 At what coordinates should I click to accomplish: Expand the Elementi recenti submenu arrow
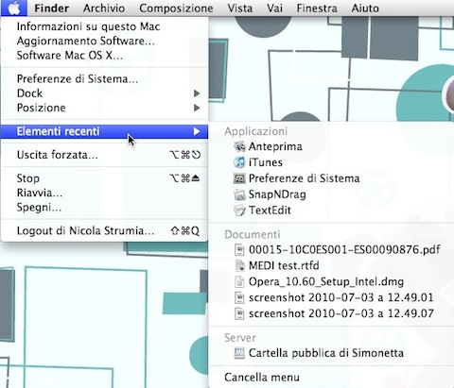coord(197,131)
